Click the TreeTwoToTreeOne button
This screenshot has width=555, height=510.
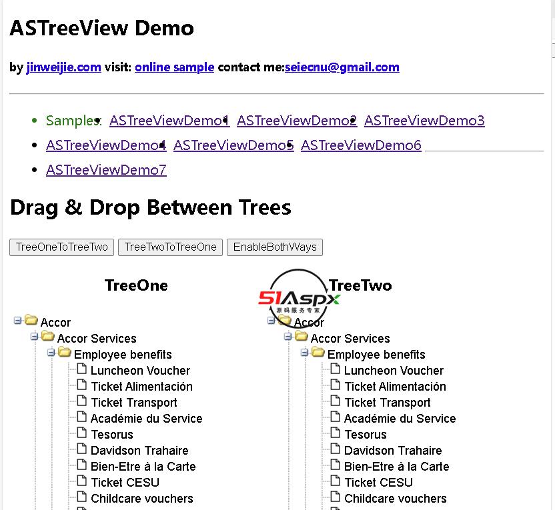tap(170, 247)
